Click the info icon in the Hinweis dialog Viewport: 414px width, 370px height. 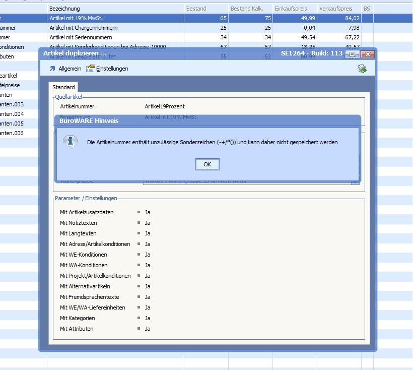[x=70, y=142]
